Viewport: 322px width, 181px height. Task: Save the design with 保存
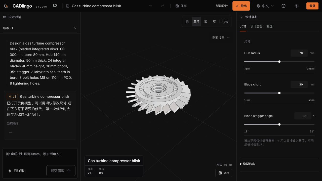tap(181, 6)
